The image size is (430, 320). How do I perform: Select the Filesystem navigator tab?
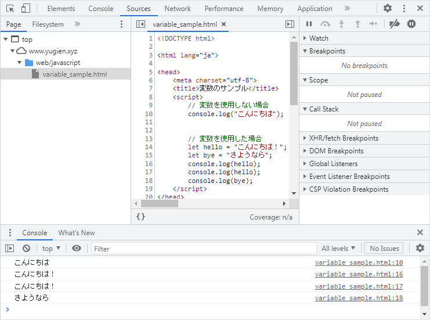pyautogui.click(x=48, y=24)
